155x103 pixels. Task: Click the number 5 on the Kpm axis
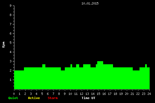(11, 43)
